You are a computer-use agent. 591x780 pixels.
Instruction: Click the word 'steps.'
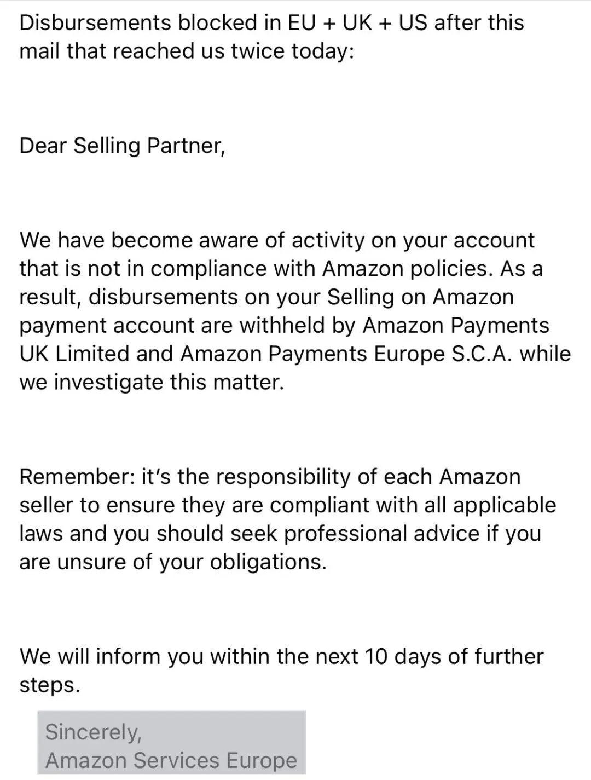(x=50, y=686)
